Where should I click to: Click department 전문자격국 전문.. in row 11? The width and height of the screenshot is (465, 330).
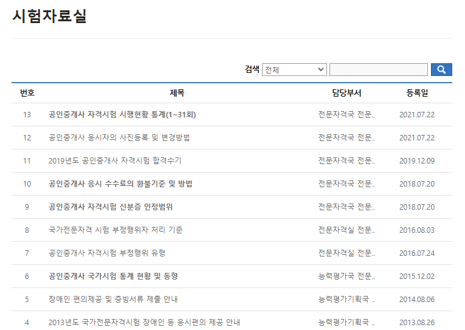coord(346,161)
